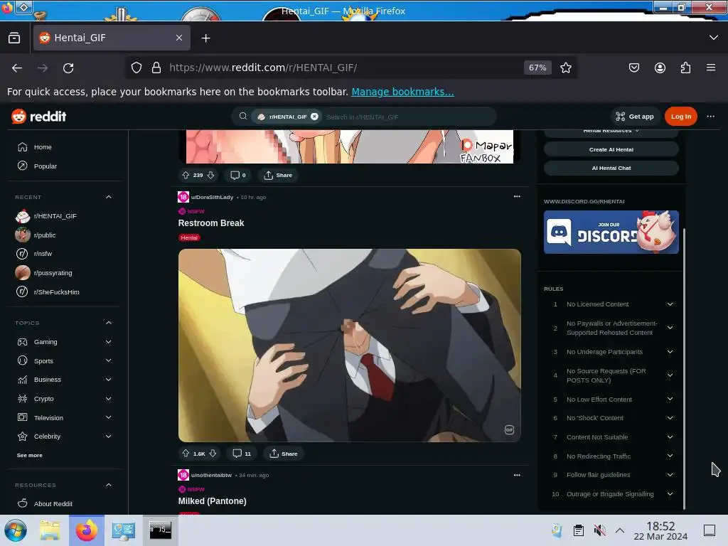728x546 pixels.
Task: Open the Join our Discord banner
Action: pyautogui.click(x=611, y=232)
